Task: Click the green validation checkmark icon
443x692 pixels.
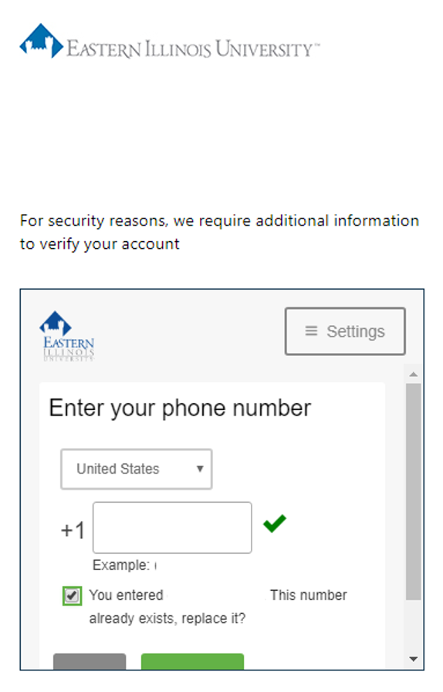Action: (x=275, y=524)
